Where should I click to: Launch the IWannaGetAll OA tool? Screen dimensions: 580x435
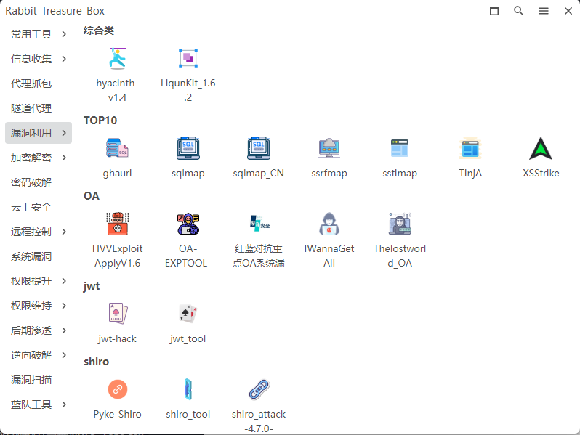click(329, 224)
